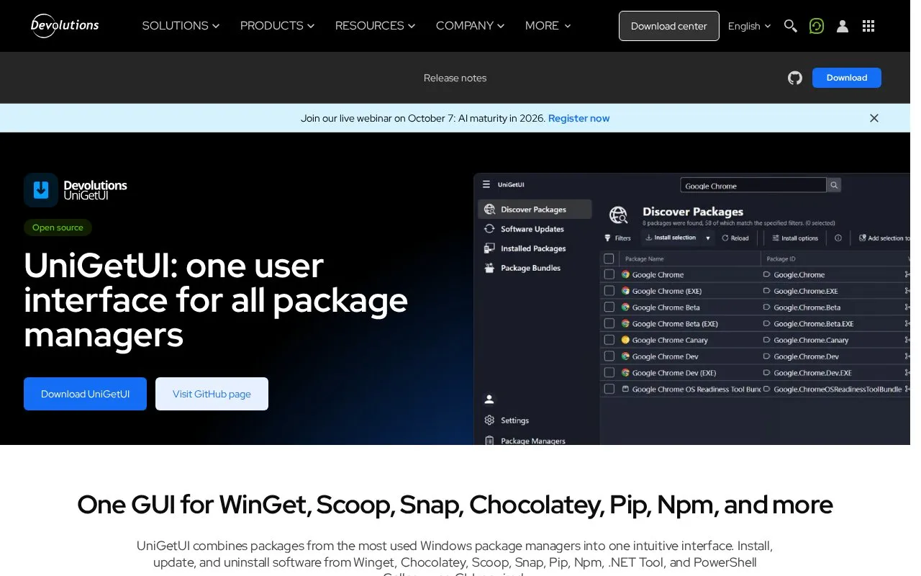
Task: Open the English language dropdown
Action: [x=749, y=26]
